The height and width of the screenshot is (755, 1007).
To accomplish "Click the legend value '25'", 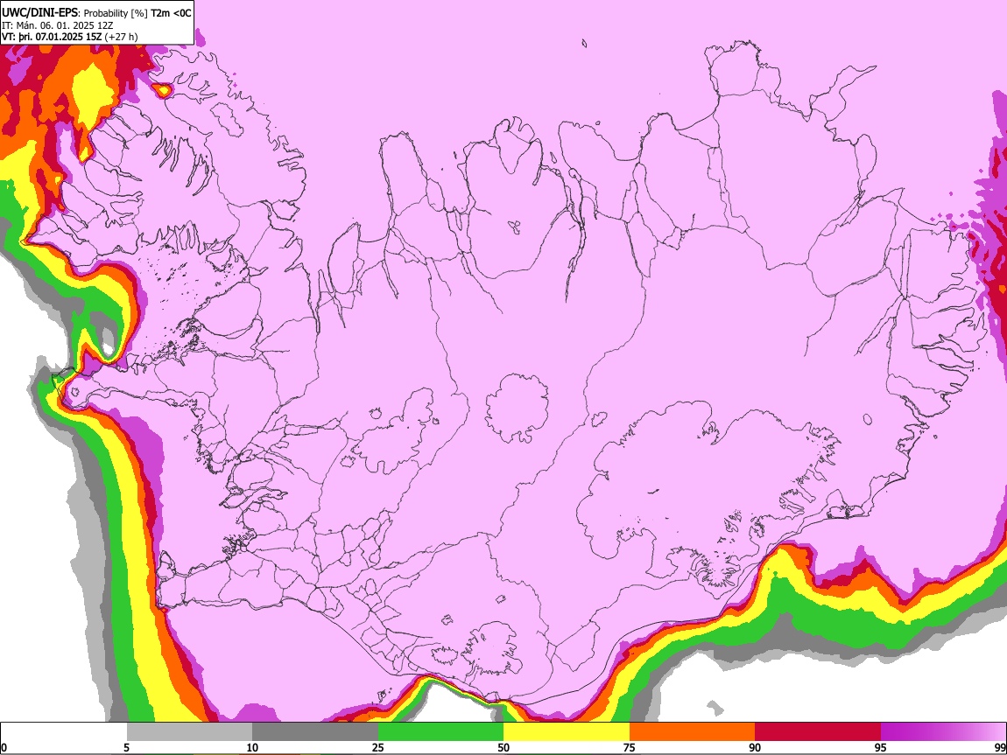I will pos(378,748).
